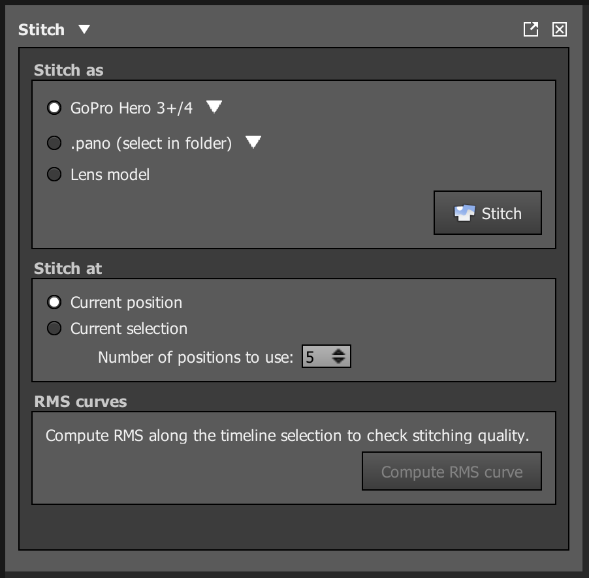Click Compute RMS curve
This screenshot has width=589, height=578.
tap(451, 471)
